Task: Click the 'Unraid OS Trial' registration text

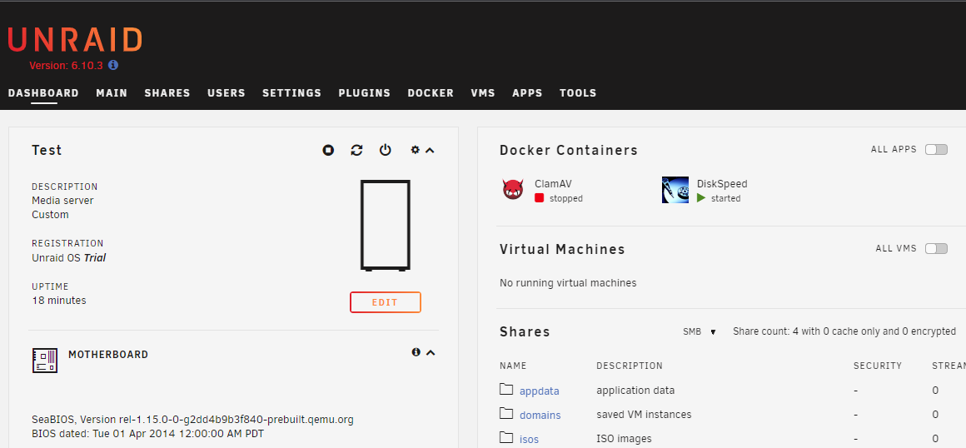Action: point(69,257)
